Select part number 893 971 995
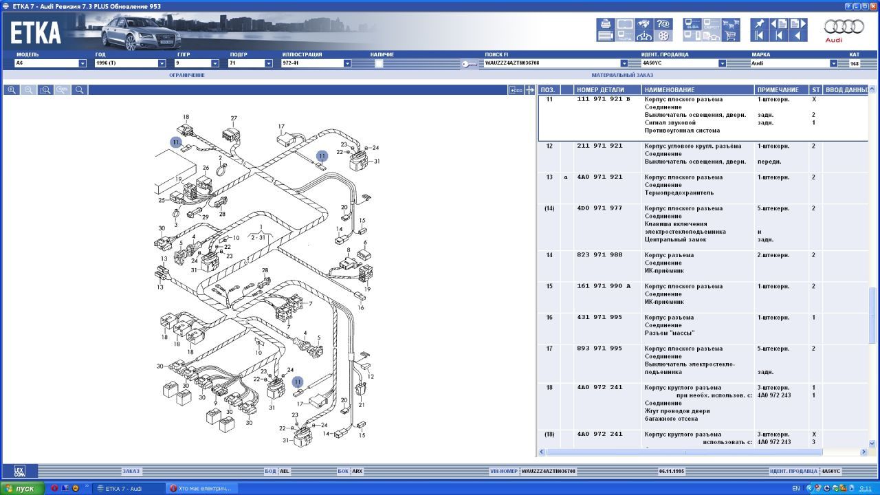Image resolution: width=880 pixels, height=495 pixels. point(599,349)
